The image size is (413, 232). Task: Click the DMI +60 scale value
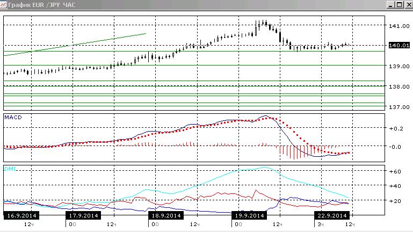(x=395, y=171)
